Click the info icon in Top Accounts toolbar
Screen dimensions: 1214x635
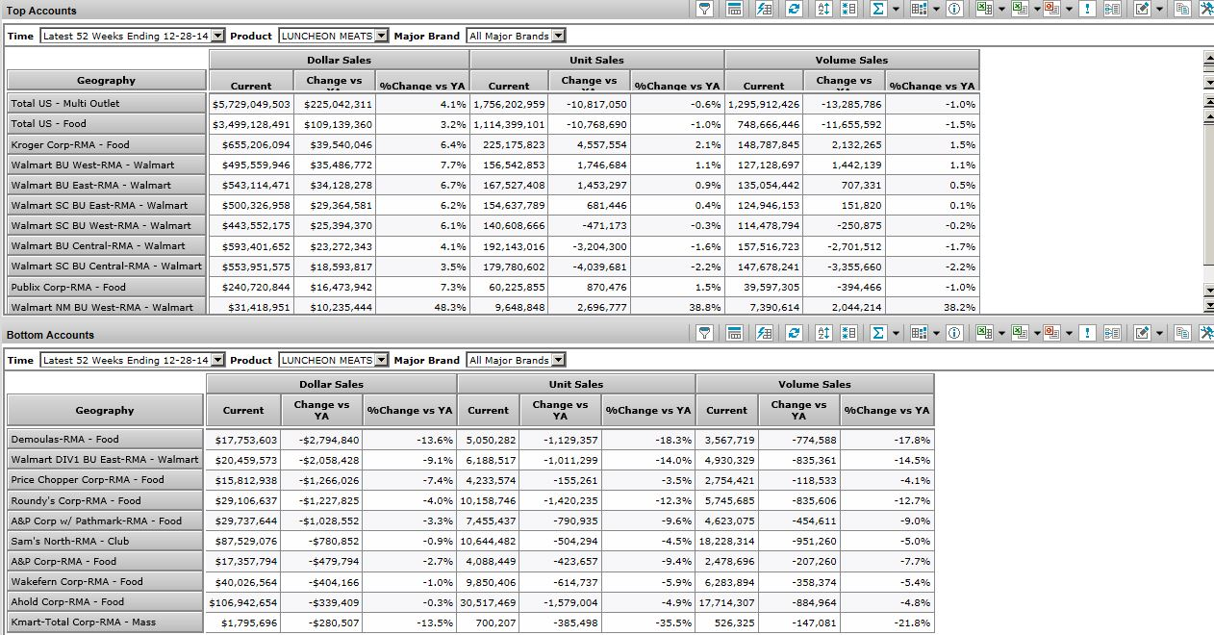pyautogui.click(x=954, y=9)
